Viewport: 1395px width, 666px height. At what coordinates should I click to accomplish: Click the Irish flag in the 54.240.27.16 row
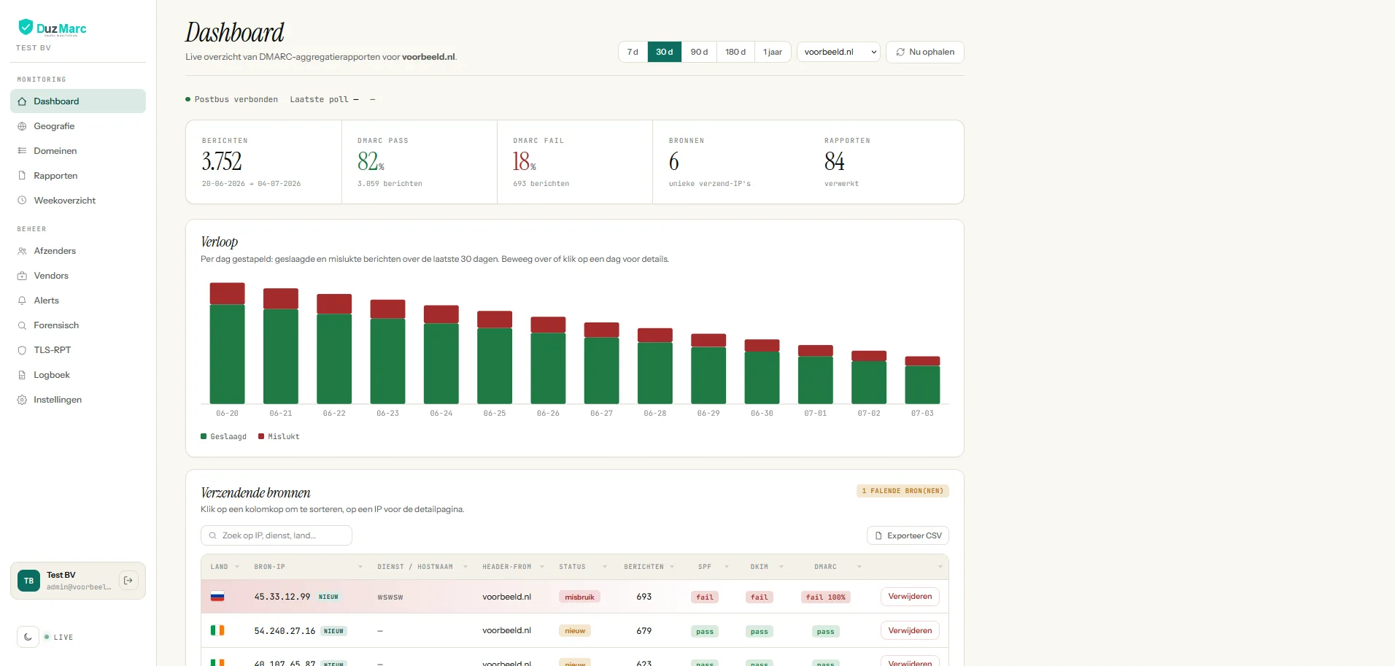[x=217, y=630]
